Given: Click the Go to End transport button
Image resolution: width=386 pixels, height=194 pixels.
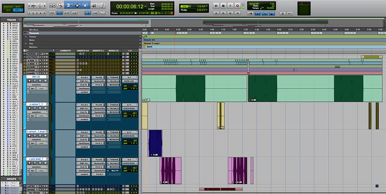Looking at the screenshot, I should coord(237,13).
